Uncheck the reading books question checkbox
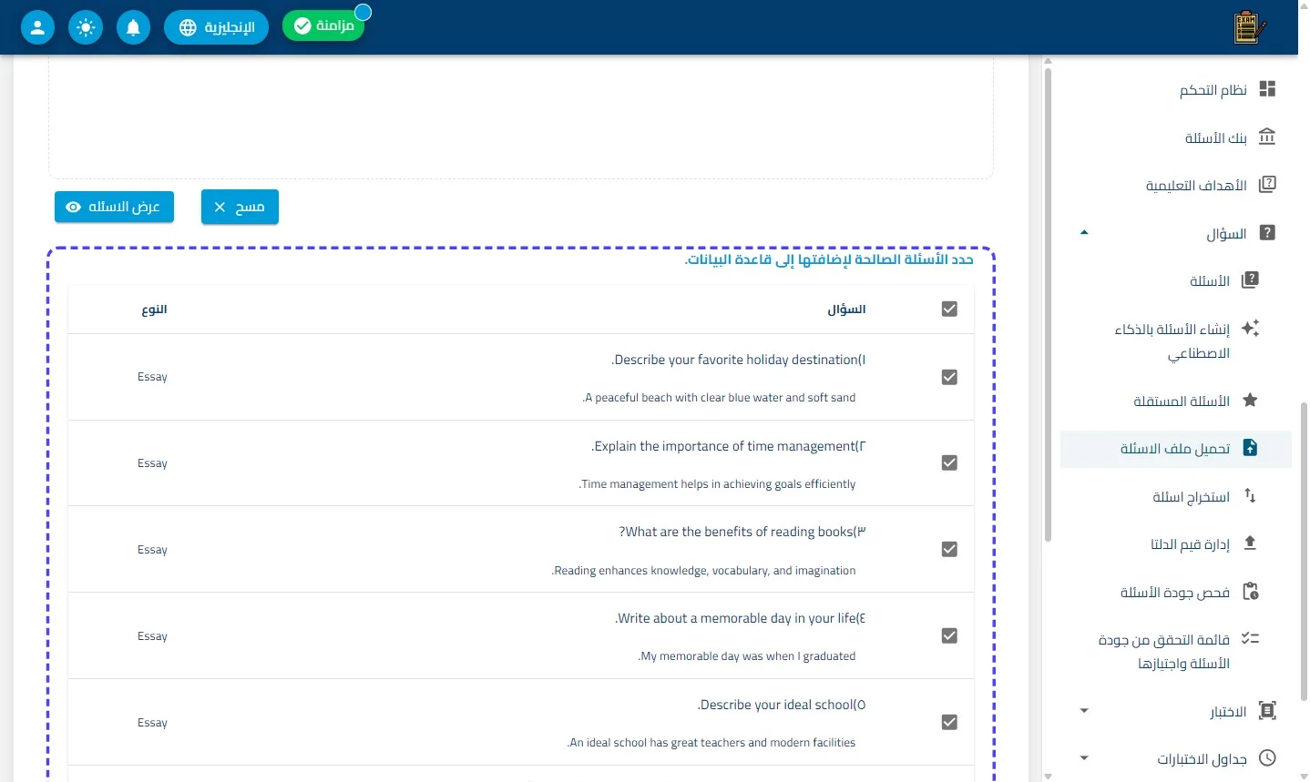The width and height of the screenshot is (1310, 782). coord(949,550)
